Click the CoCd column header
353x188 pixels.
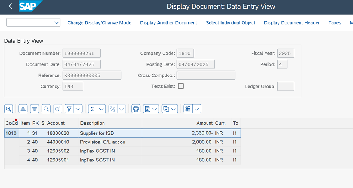click(x=12, y=123)
